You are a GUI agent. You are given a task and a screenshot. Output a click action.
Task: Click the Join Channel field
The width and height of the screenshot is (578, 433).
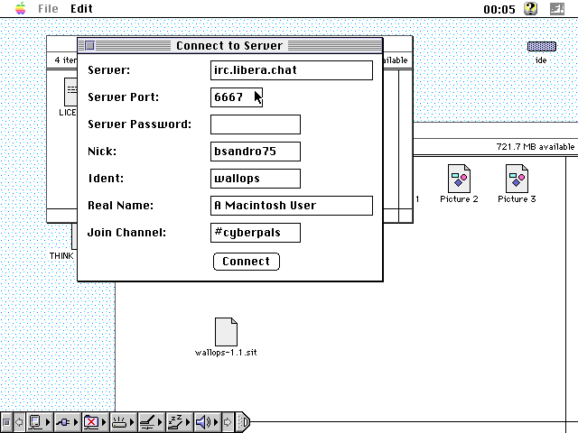[256, 233]
